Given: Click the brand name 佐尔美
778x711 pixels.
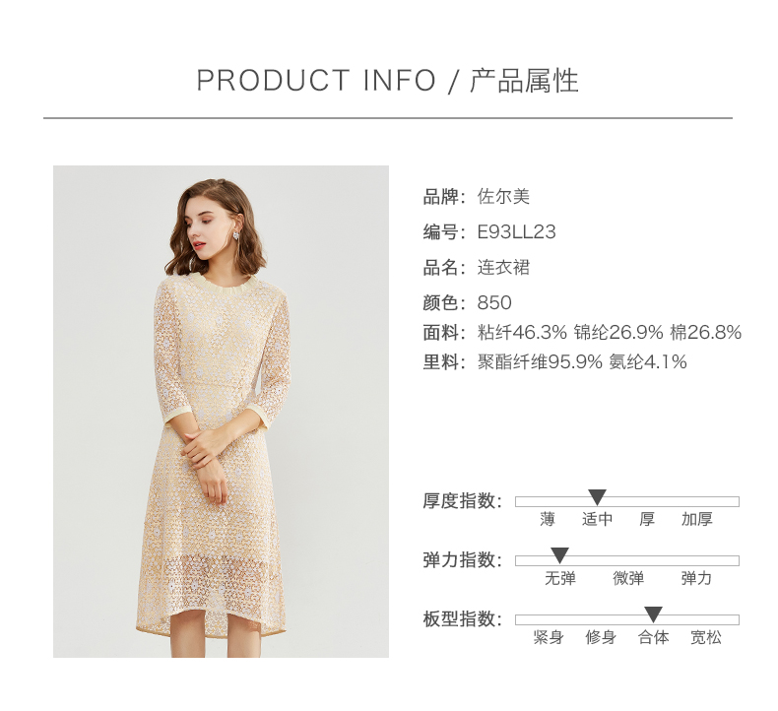Looking at the screenshot, I should tap(503, 197).
